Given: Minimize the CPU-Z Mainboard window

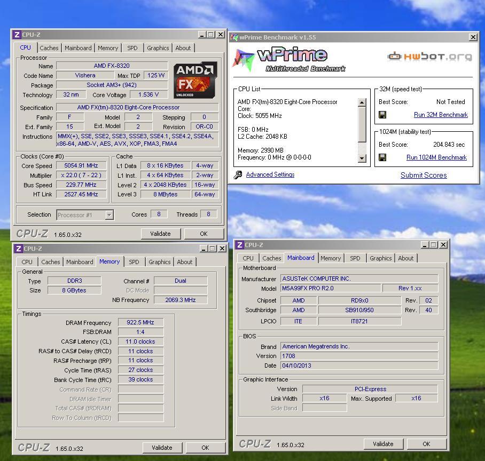Looking at the screenshot, I should (425, 245).
